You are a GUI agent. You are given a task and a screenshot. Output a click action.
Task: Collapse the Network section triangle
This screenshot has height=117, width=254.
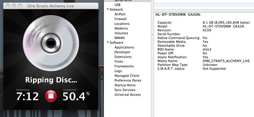[108, 9]
